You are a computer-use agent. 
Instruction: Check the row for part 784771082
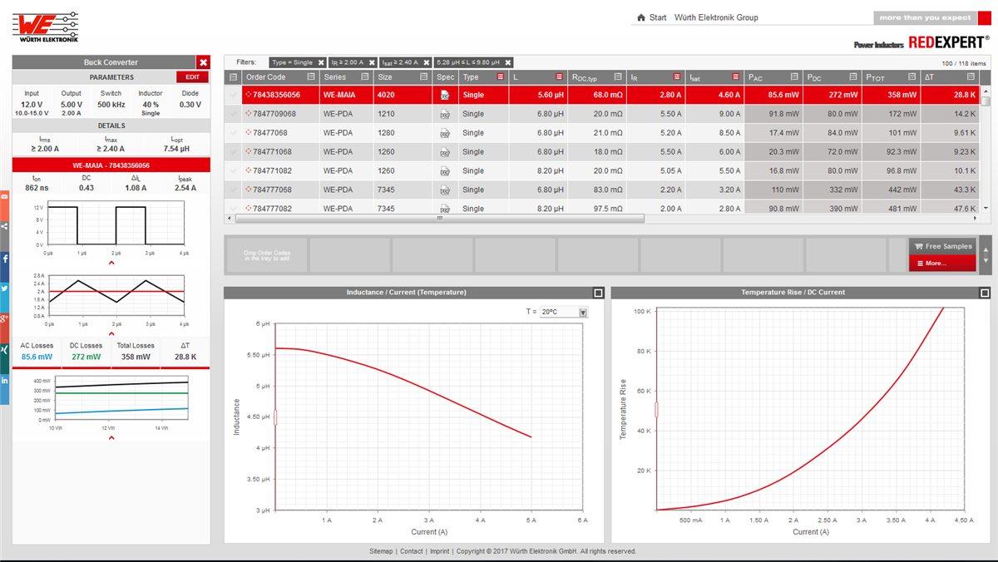(234, 170)
